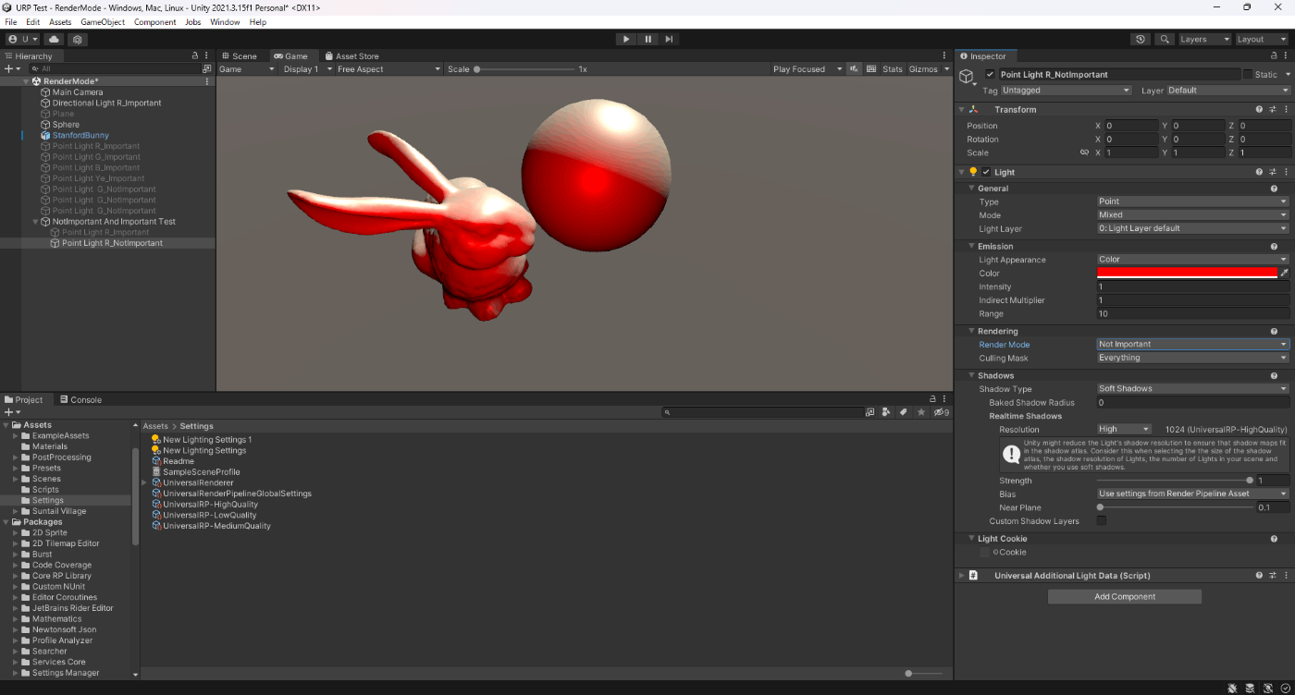Click the Step frame button
The image size is (1295, 695).
(x=669, y=39)
